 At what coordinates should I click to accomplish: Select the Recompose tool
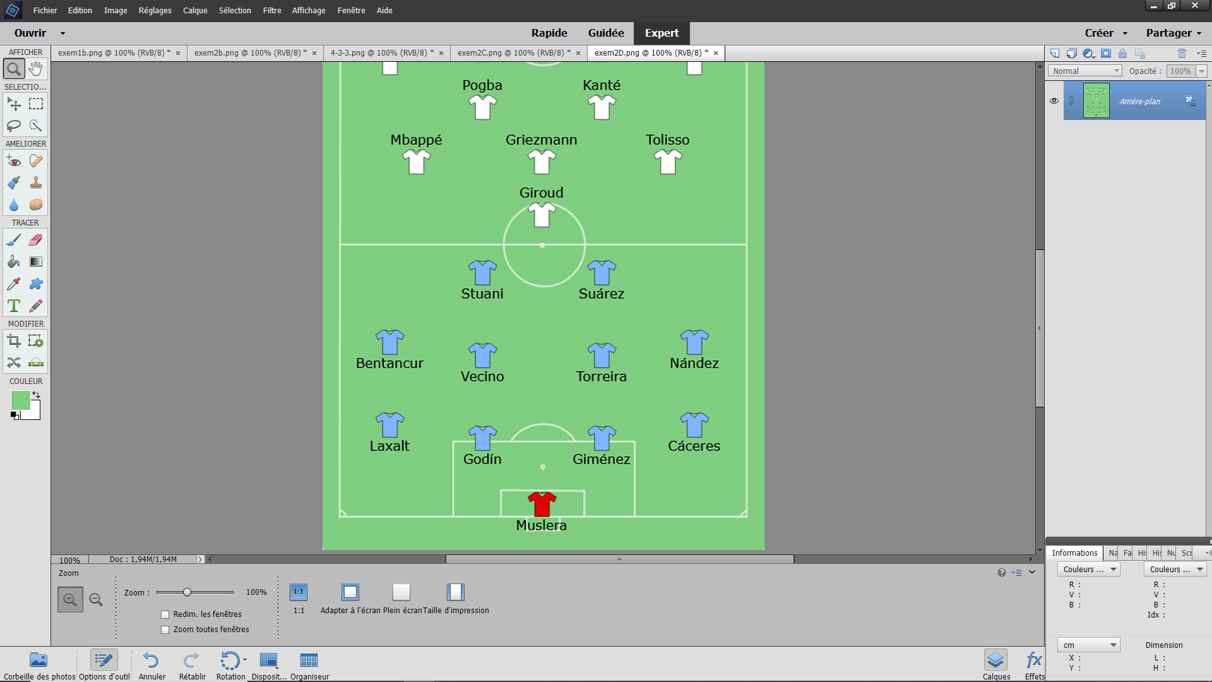click(36, 341)
